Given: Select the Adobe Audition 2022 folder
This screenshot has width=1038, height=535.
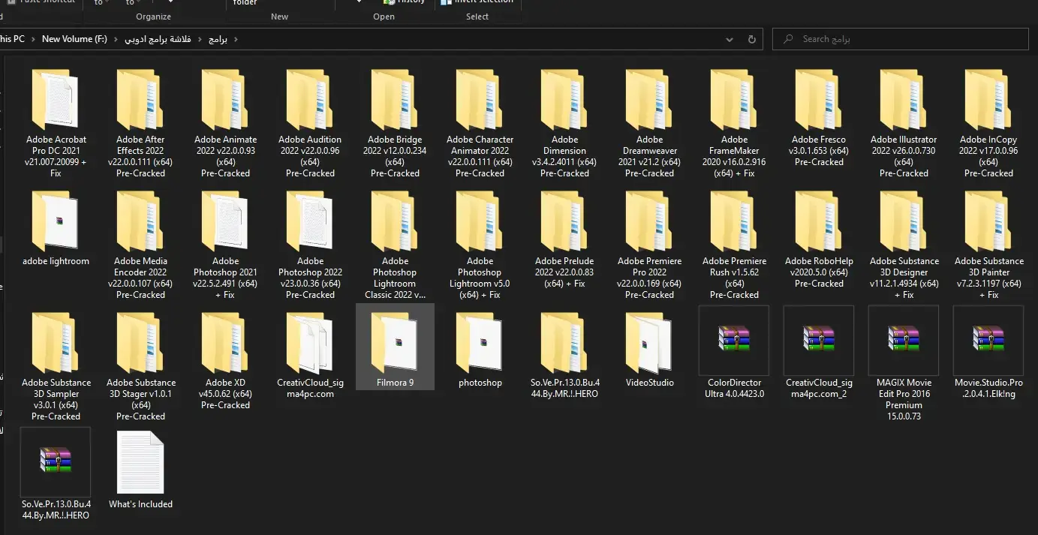Looking at the screenshot, I should coord(310,122).
